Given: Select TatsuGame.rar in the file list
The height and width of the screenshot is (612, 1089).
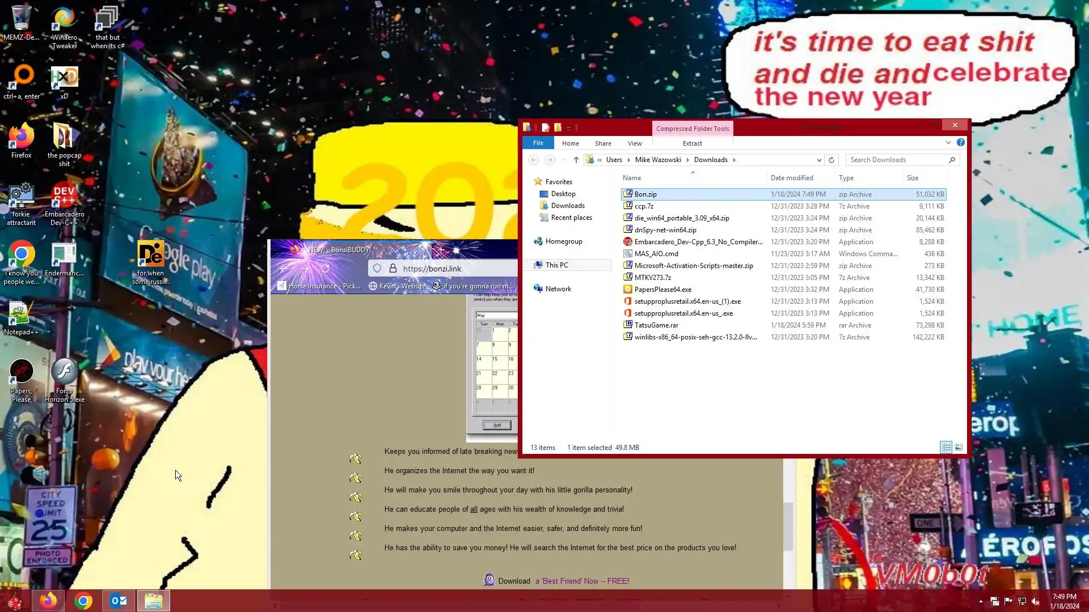Looking at the screenshot, I should (656, 325).
